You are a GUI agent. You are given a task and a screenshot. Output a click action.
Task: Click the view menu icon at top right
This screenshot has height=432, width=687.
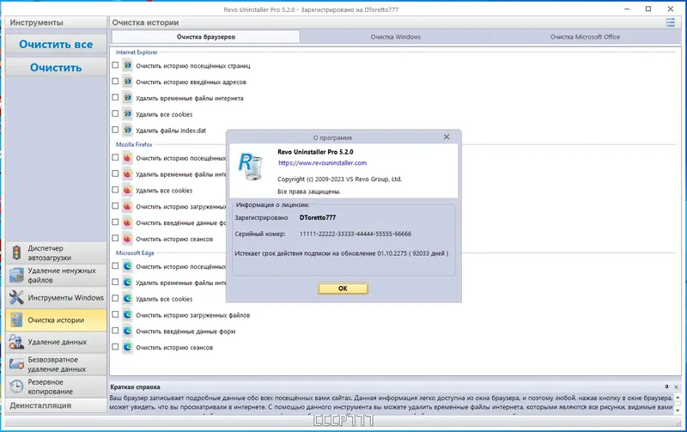click(x=671, y=22)
